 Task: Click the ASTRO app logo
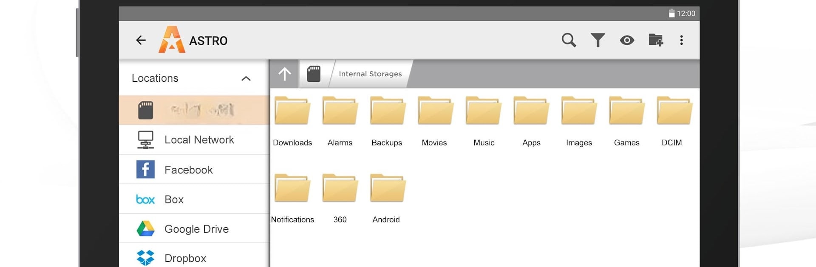click(172, 40)
